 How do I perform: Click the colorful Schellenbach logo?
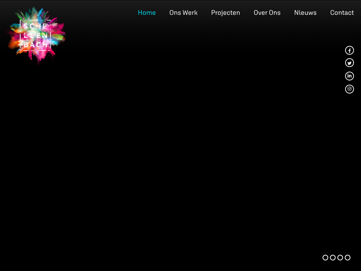(x=36, y=35)
